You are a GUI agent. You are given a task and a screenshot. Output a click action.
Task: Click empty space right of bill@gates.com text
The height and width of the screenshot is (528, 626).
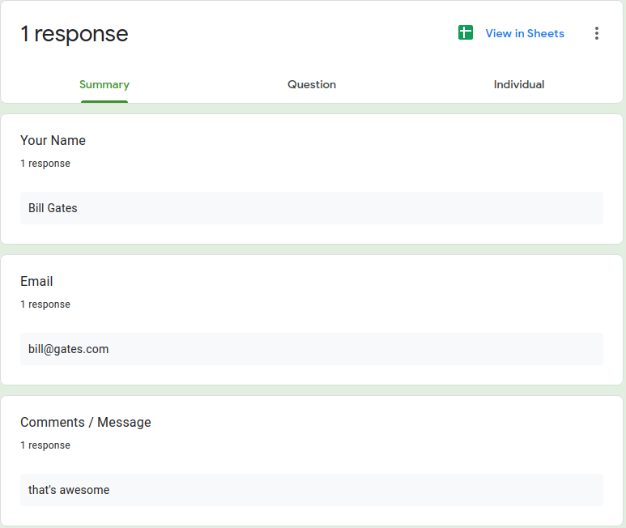click(364, 349)
